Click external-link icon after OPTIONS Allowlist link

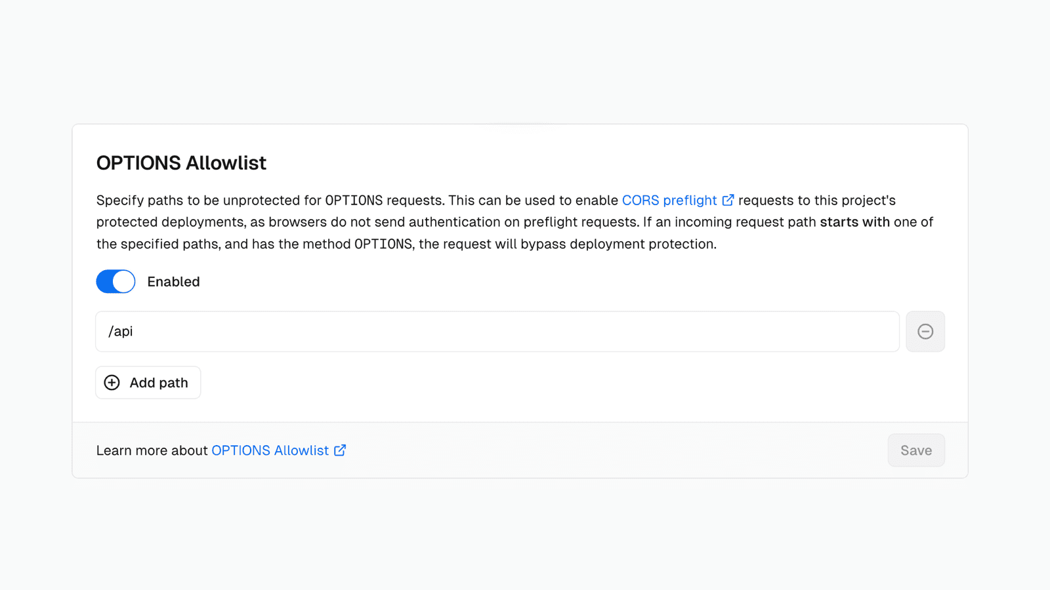pyautogui.click(x=340, y=450)
